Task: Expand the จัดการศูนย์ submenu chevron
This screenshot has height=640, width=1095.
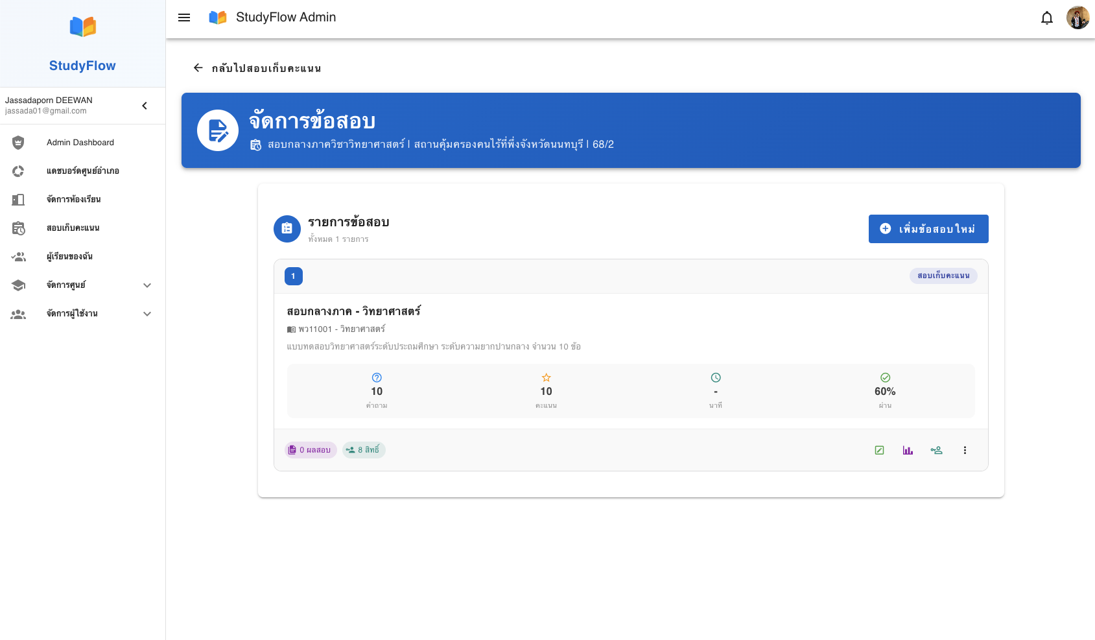Action: (x=147, y=285)
